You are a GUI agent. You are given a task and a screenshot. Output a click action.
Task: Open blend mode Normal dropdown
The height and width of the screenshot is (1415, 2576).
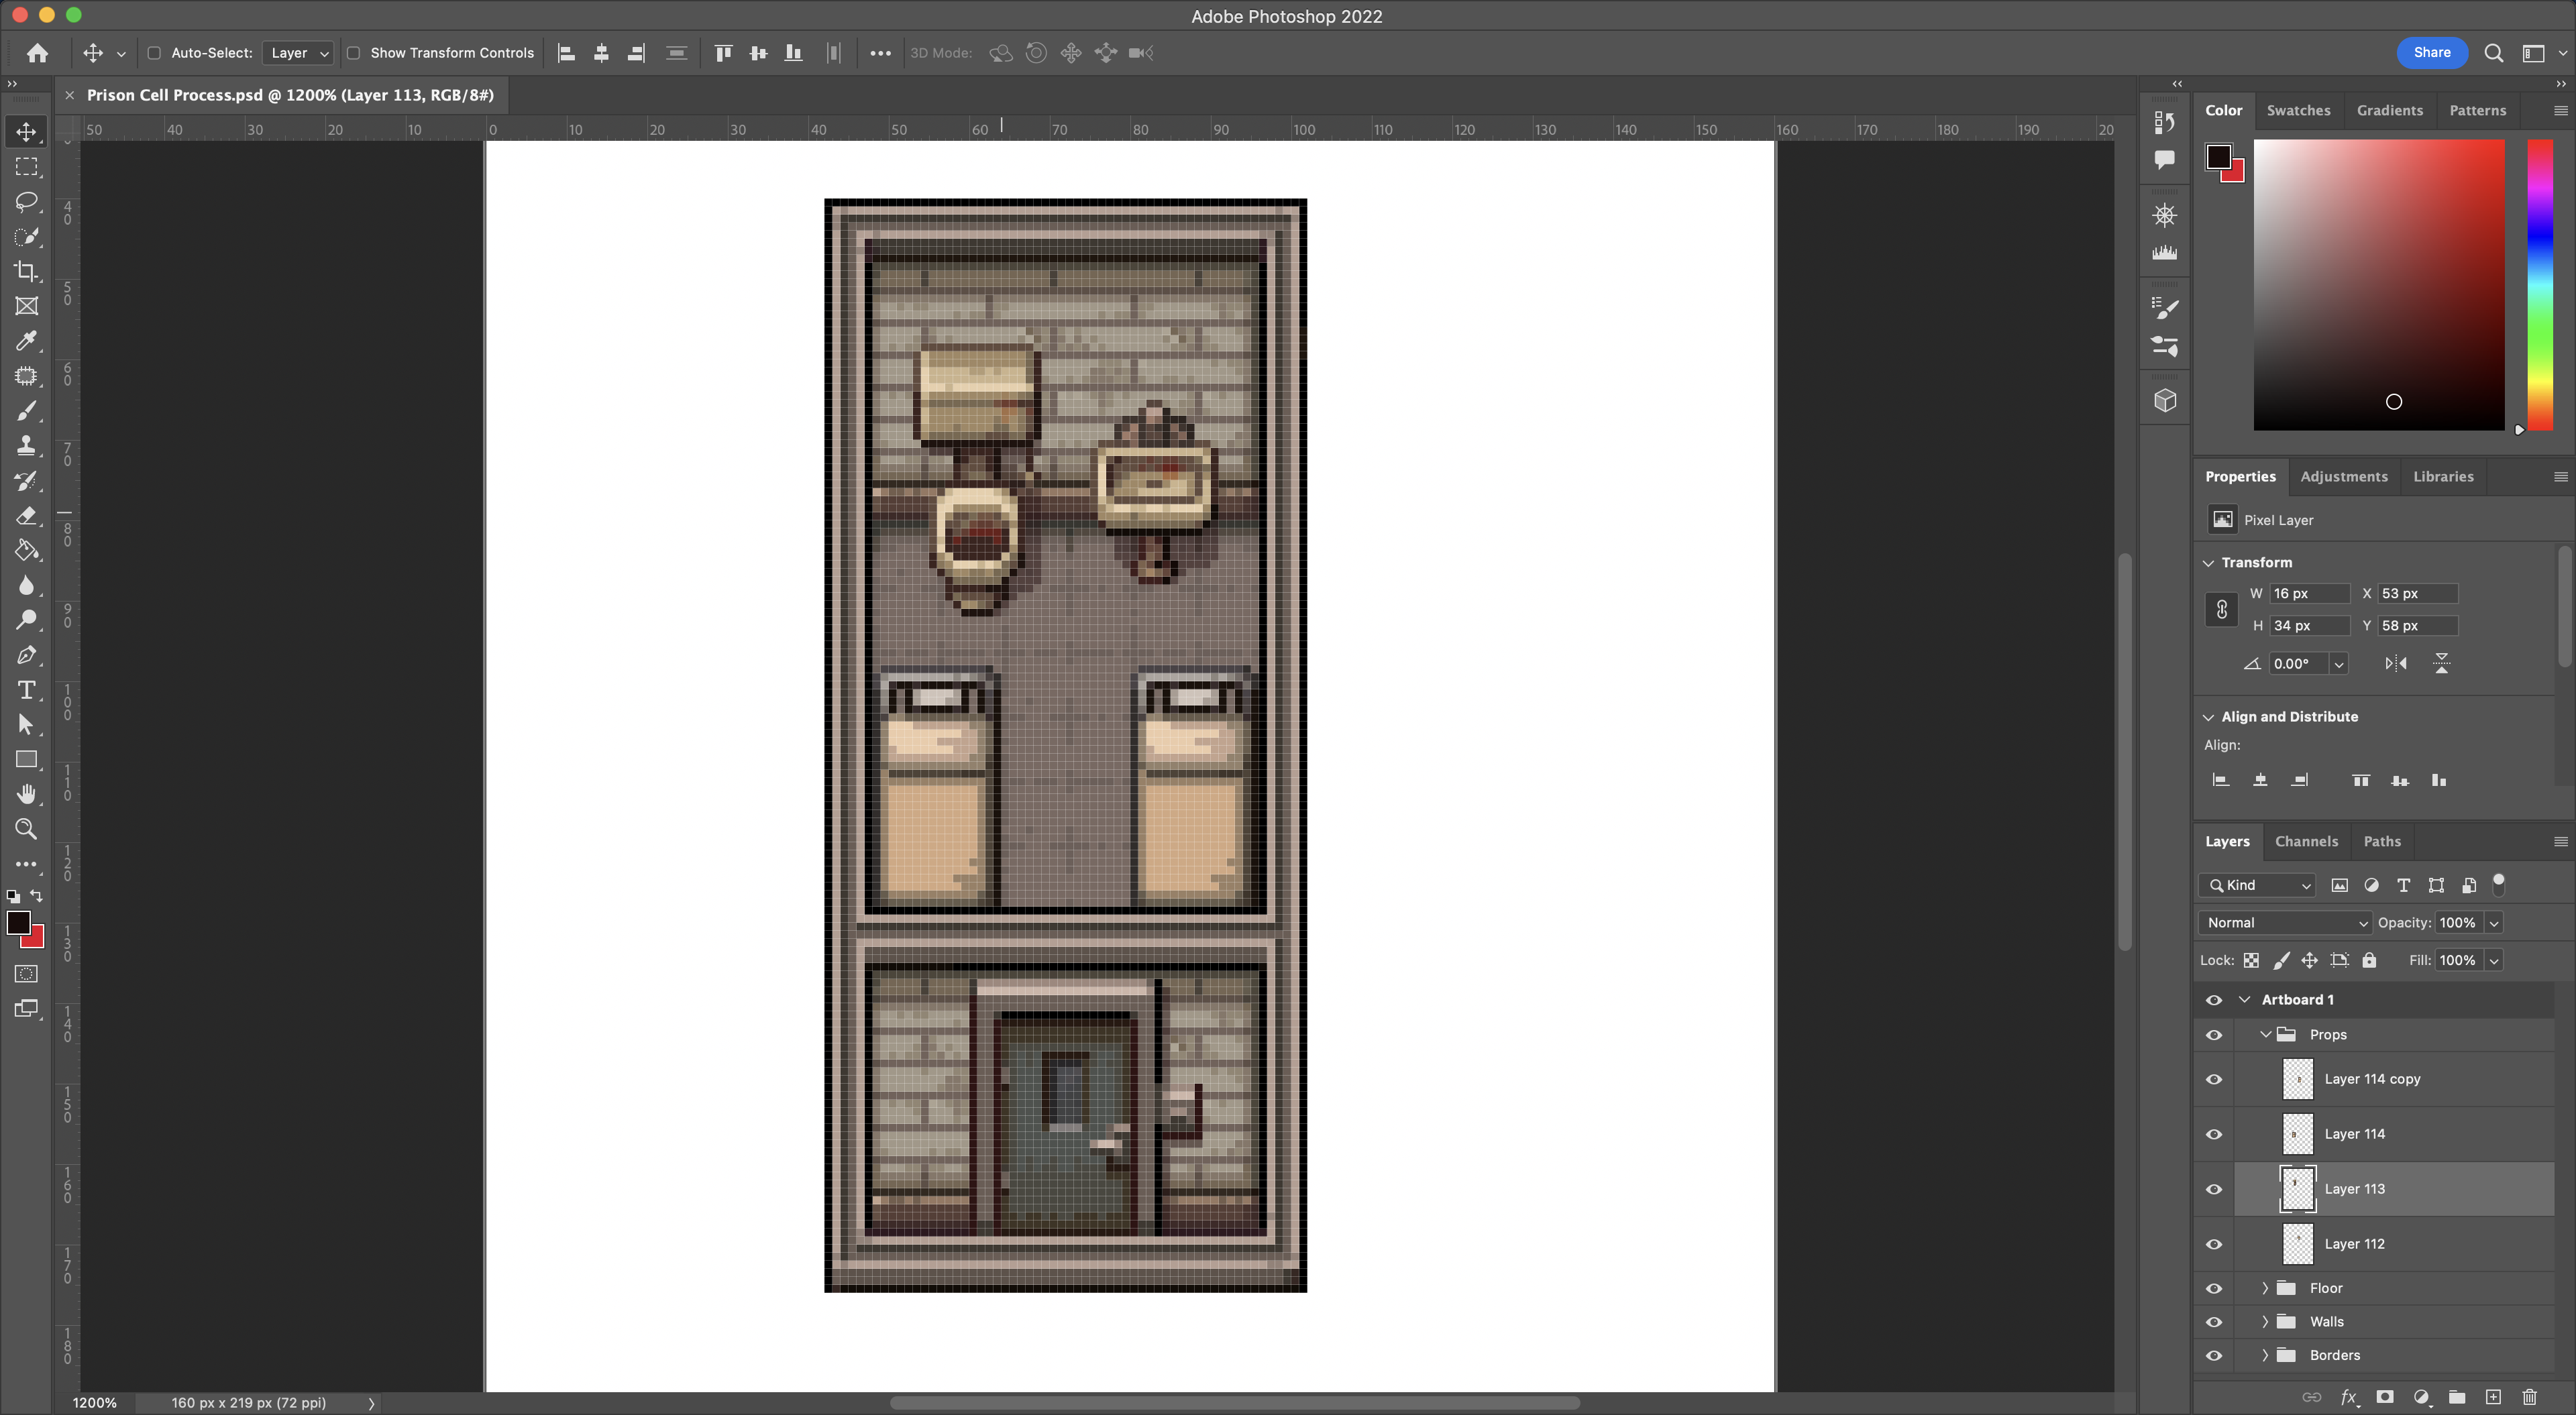(x=2285, y=923)
